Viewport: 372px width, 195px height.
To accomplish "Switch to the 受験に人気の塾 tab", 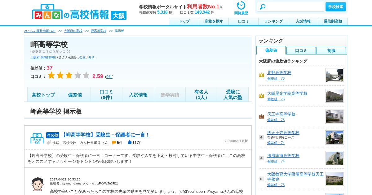I will [233, 95].
